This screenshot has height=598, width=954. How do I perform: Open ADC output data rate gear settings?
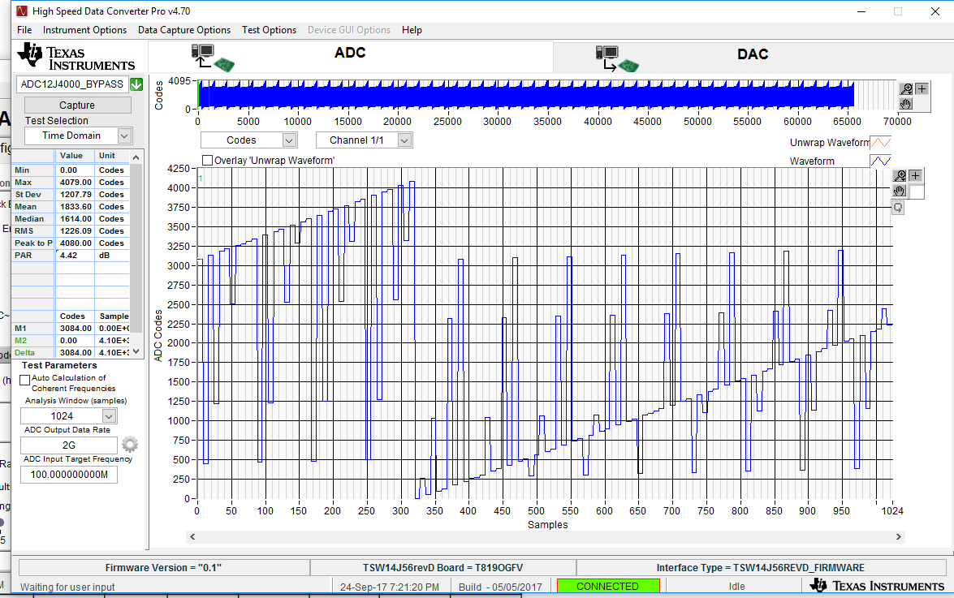[130, 445]
